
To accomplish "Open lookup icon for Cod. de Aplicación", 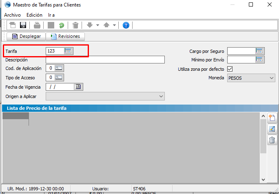I will 59,68.
